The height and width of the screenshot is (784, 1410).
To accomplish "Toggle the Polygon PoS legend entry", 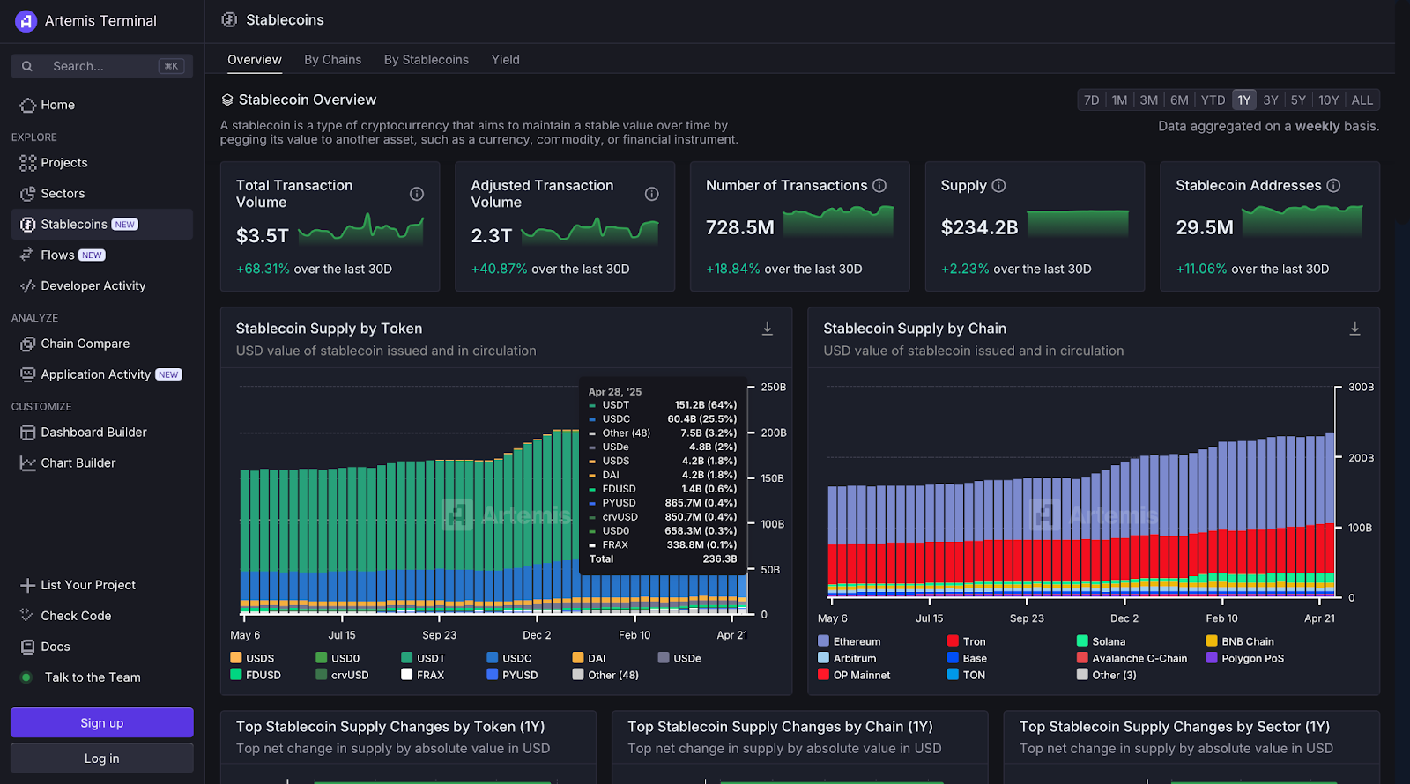I will [1245, 659].
